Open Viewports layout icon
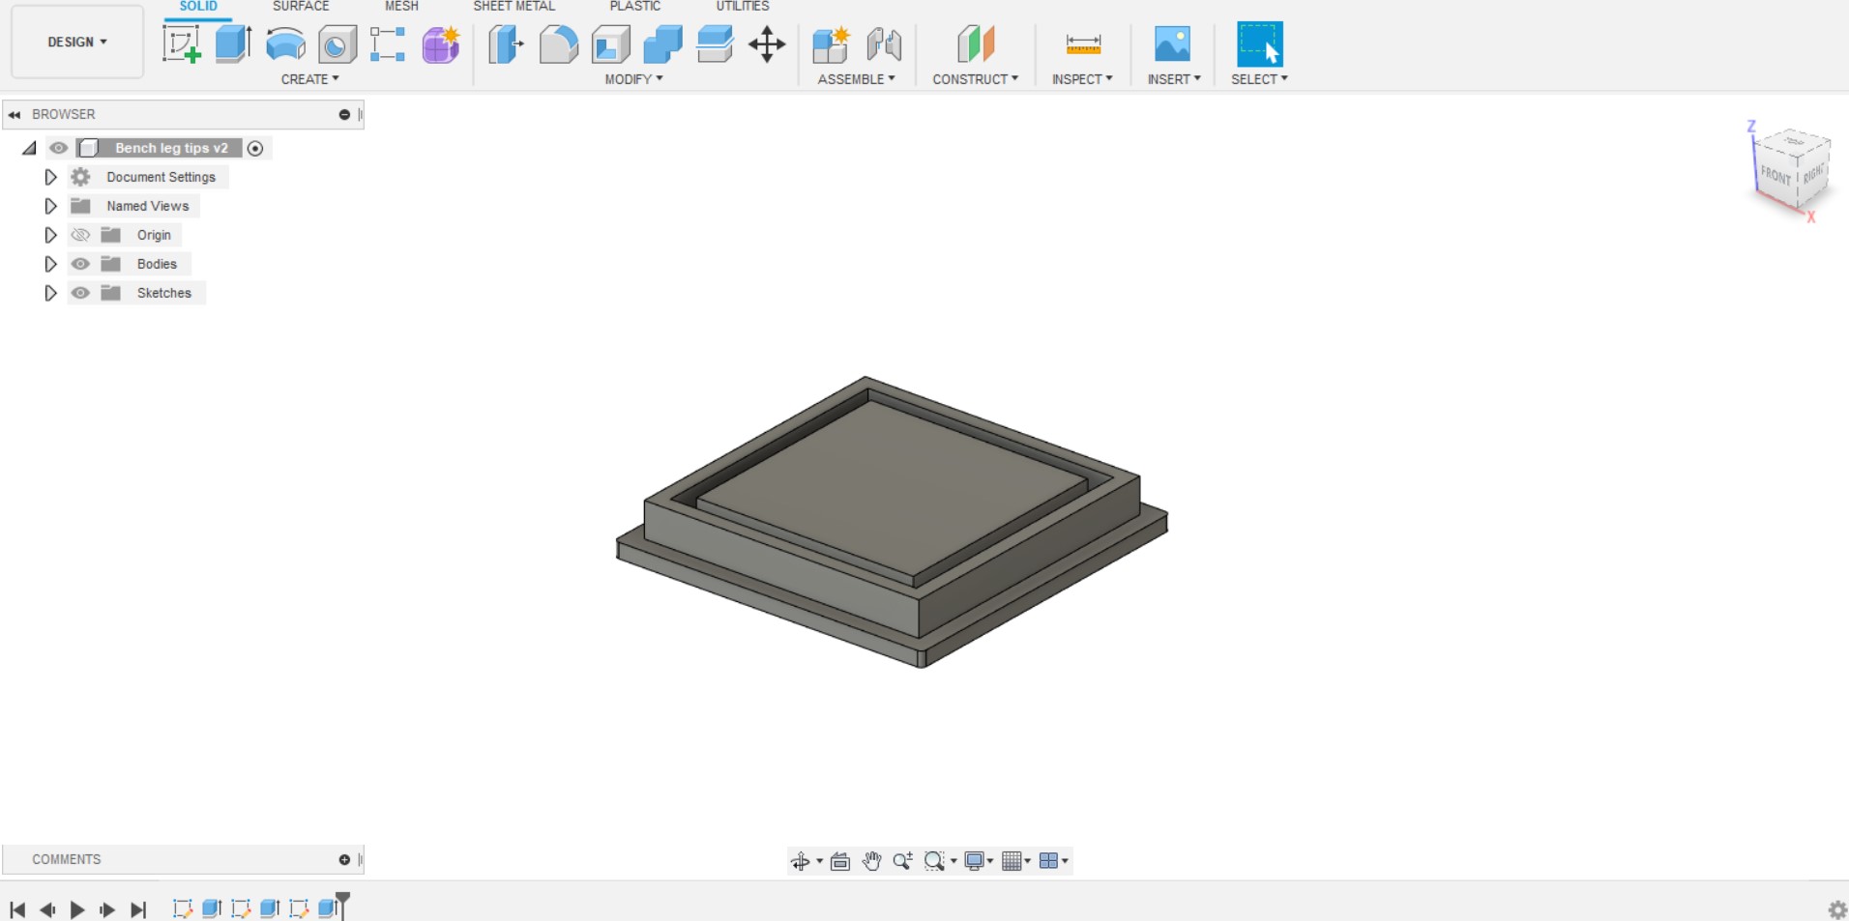The image size is (1849, 921). (x=1049, y=861)
